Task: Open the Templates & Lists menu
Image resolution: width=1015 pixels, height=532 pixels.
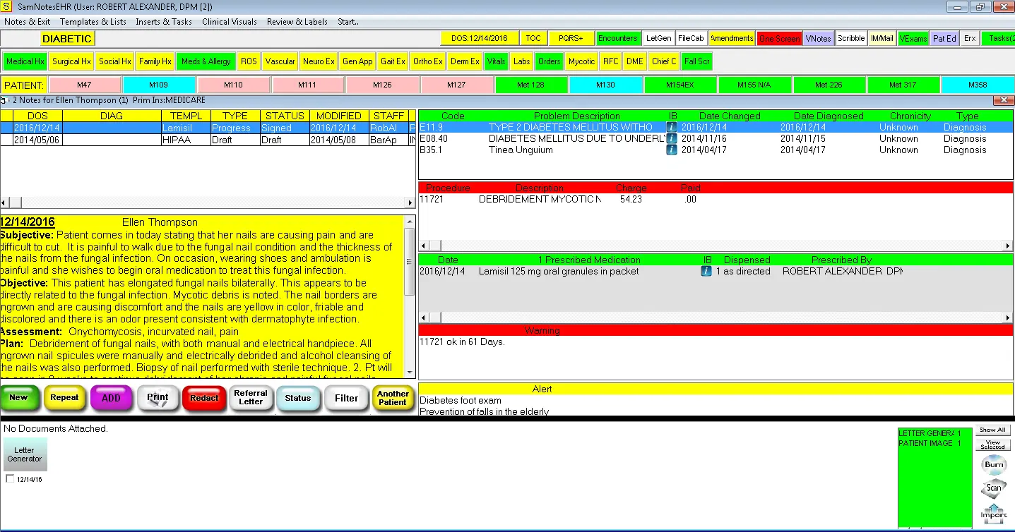Action: click(x=93, y=22)
